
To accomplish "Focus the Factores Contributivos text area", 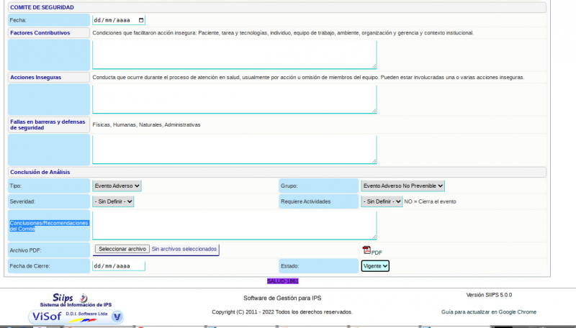I will point(235,55).
